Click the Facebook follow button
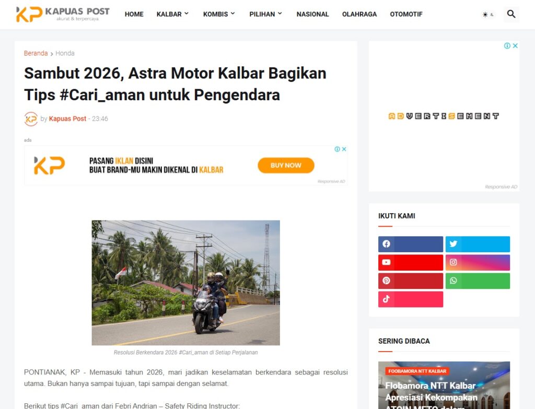This screenshot has width=535, height=409. (411, 244)
